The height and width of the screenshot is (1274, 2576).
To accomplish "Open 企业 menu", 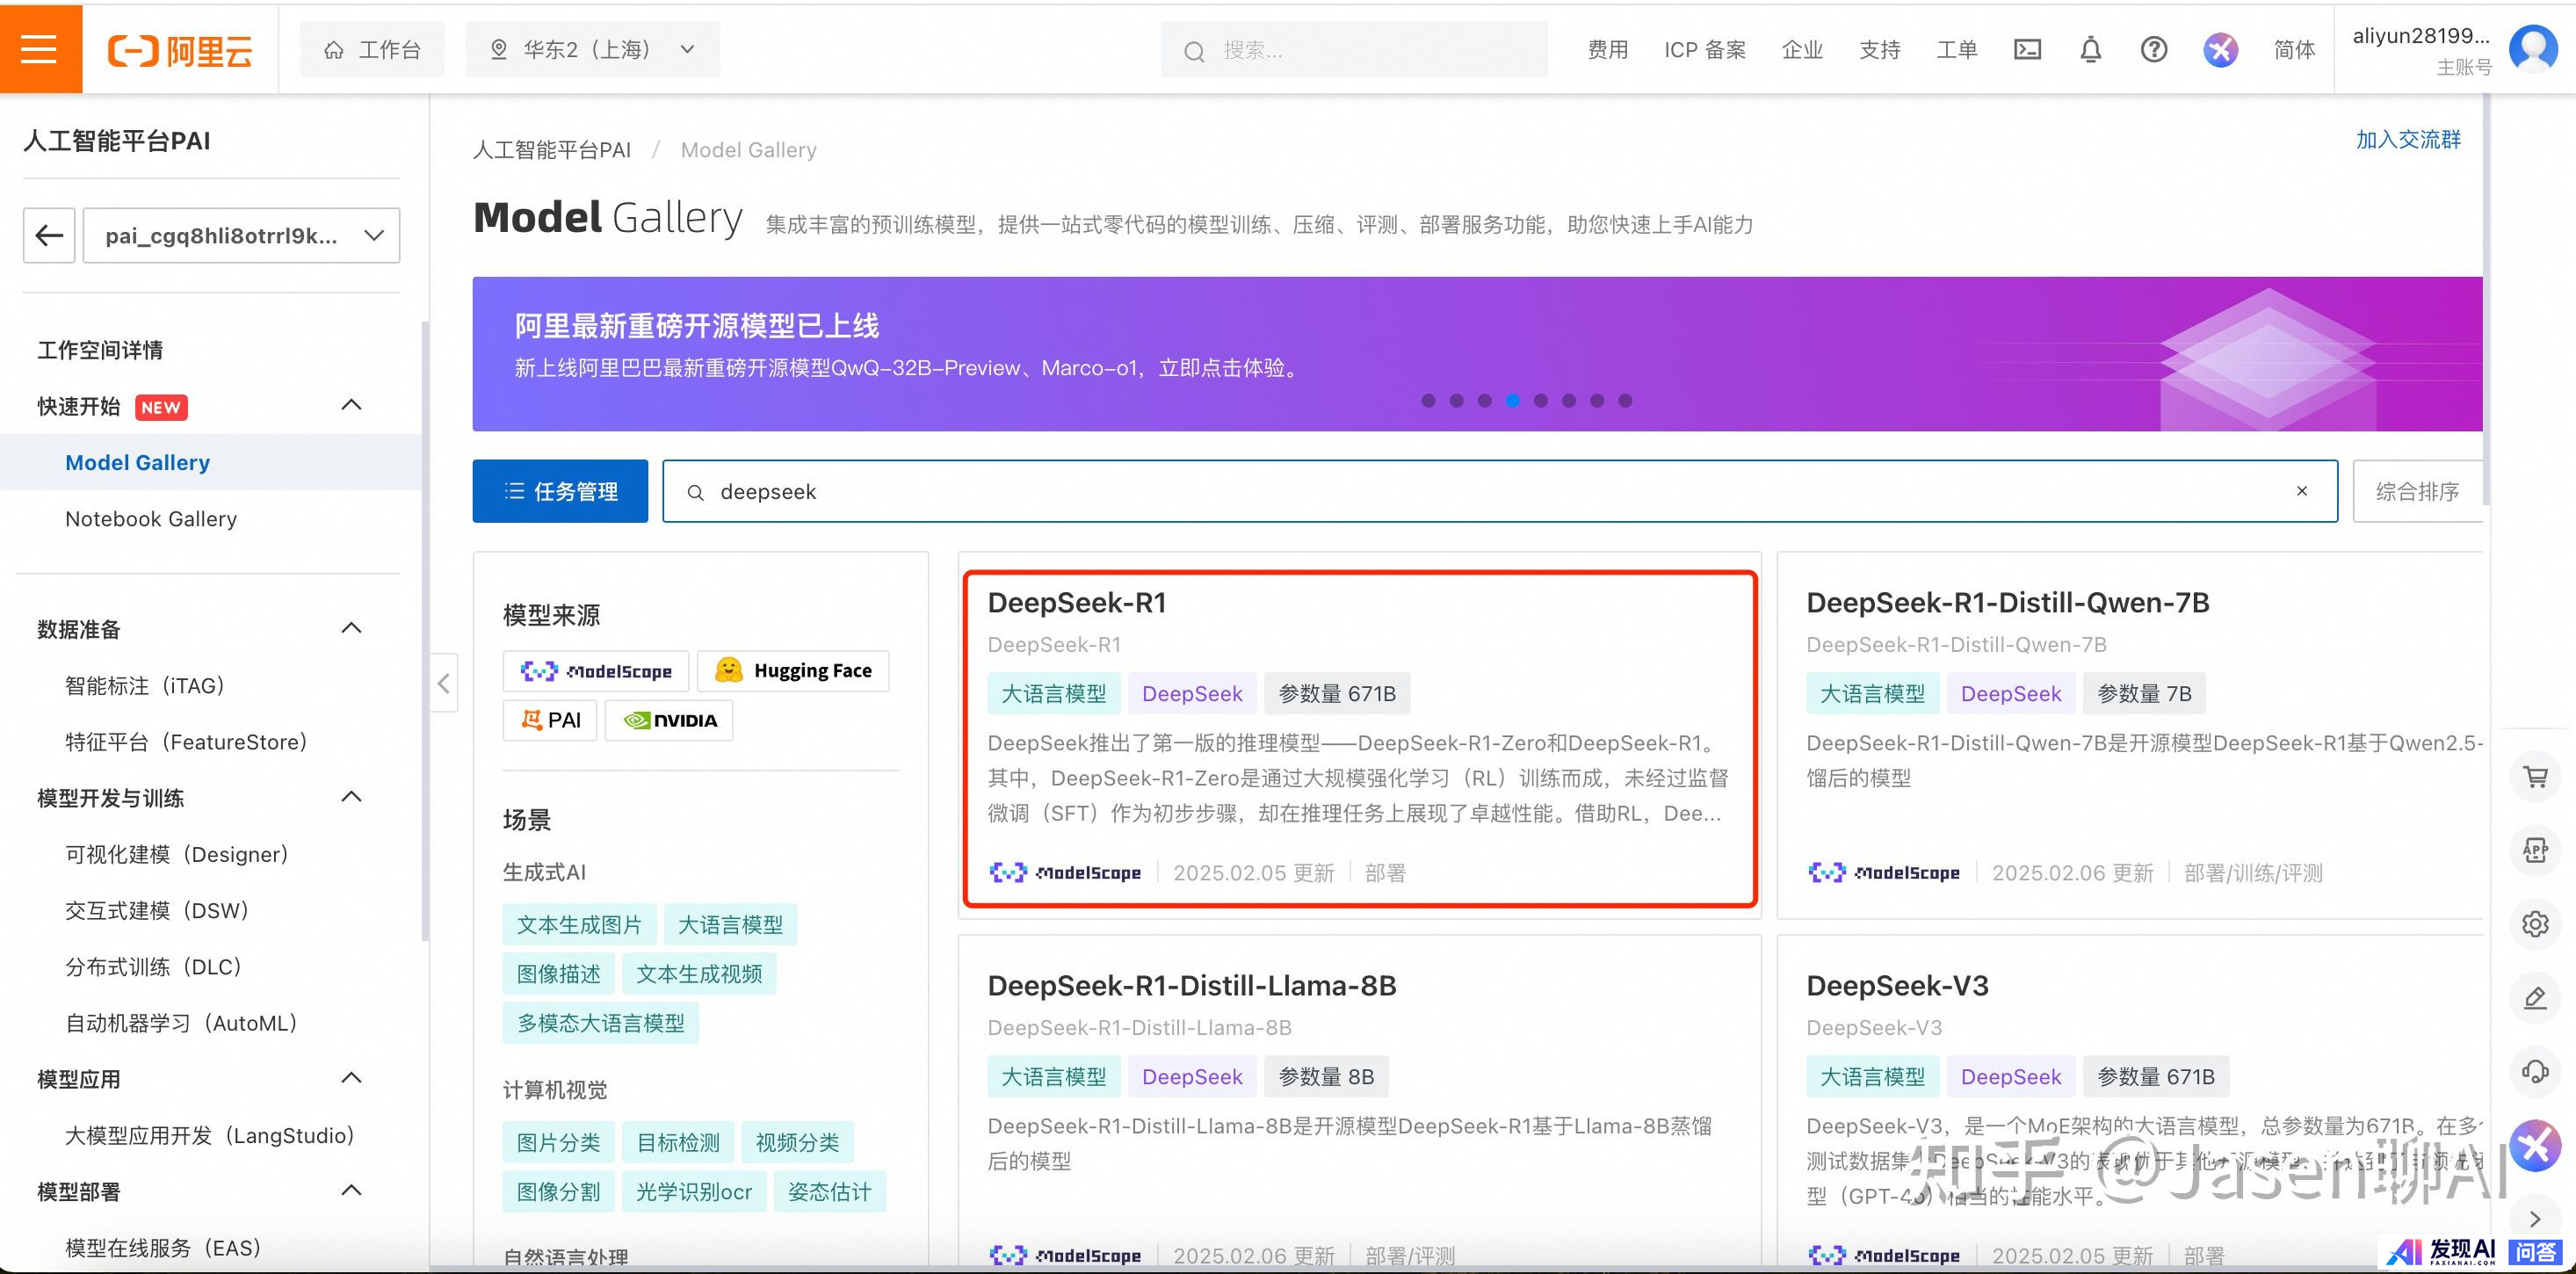I will [1802, 50].
